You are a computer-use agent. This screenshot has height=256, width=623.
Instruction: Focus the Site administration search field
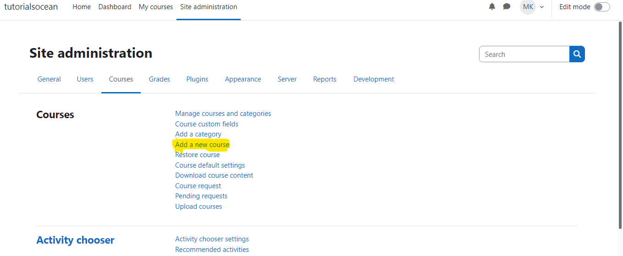tap(524, 54)
